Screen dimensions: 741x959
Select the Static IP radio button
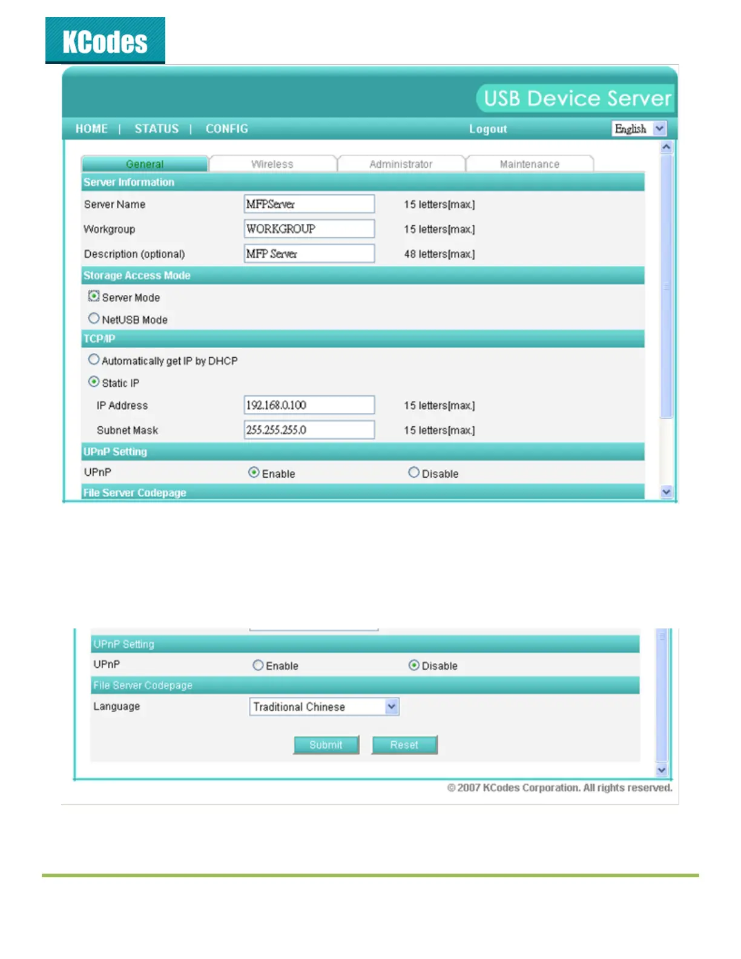[94, 382]
